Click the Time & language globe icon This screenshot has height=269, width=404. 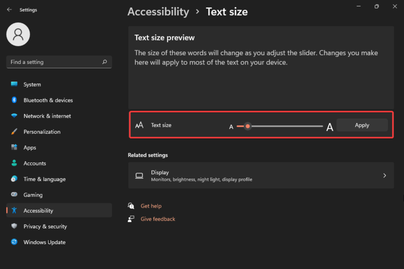(14, 179)
